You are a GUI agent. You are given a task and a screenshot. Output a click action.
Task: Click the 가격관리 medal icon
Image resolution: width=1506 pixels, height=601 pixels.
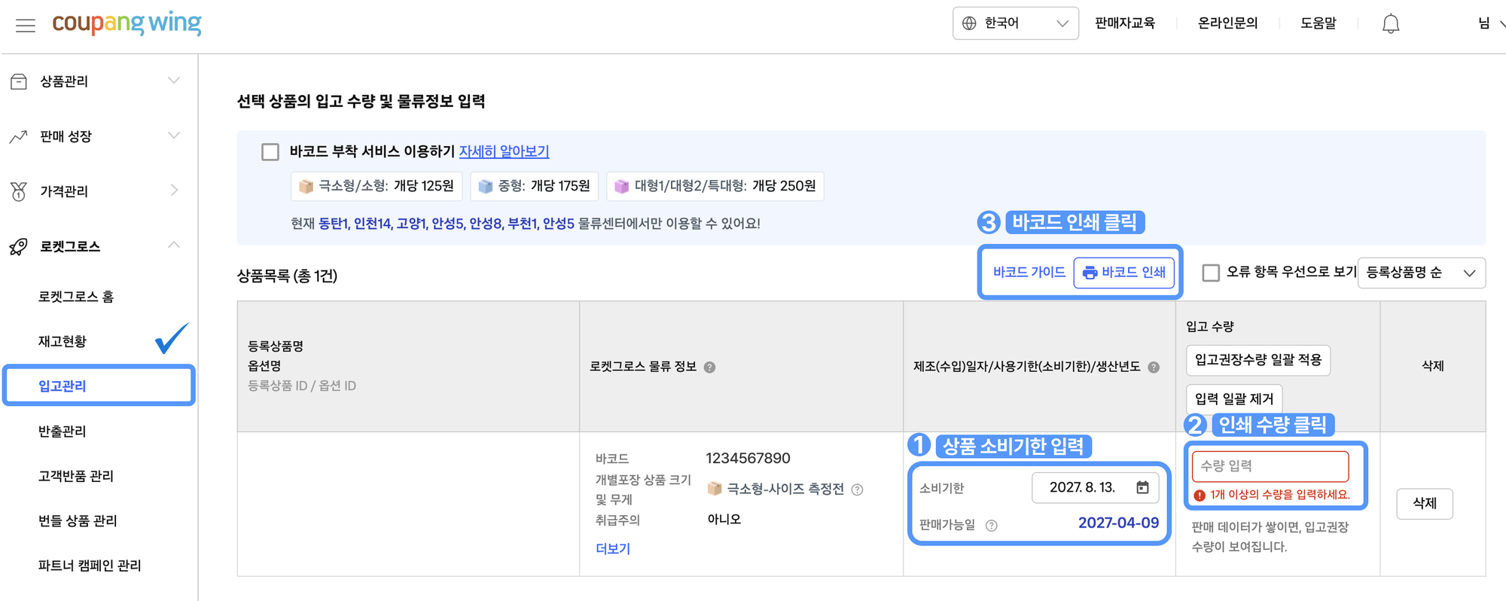point(19,191)
